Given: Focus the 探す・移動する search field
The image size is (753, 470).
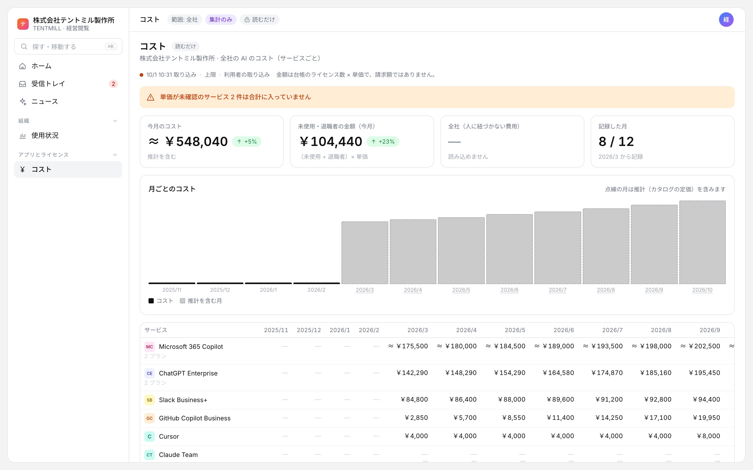Looking at the screenshot, I should click(x=68, y=47).
